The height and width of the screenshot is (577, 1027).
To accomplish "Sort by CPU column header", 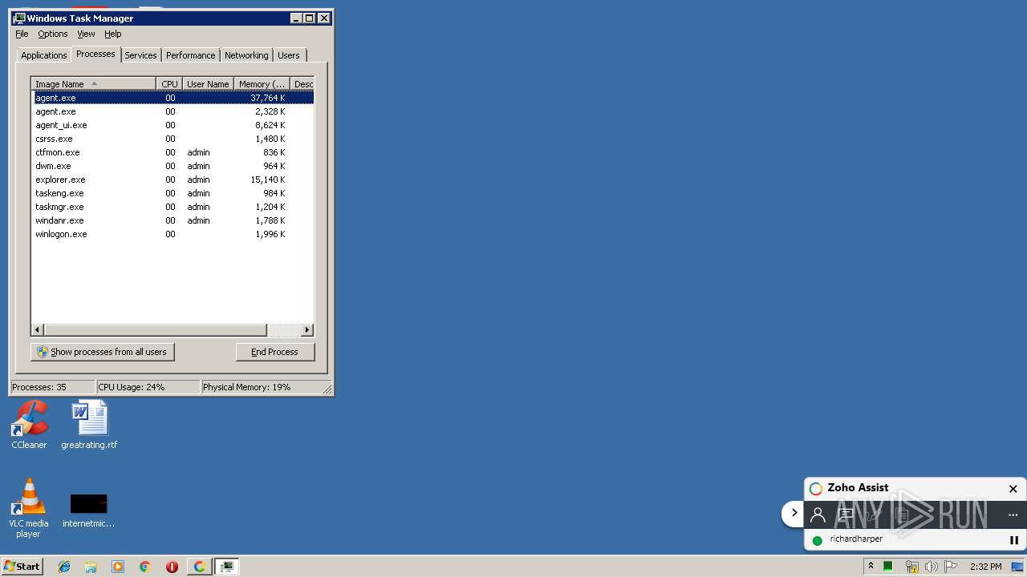I will click(169, 84).
